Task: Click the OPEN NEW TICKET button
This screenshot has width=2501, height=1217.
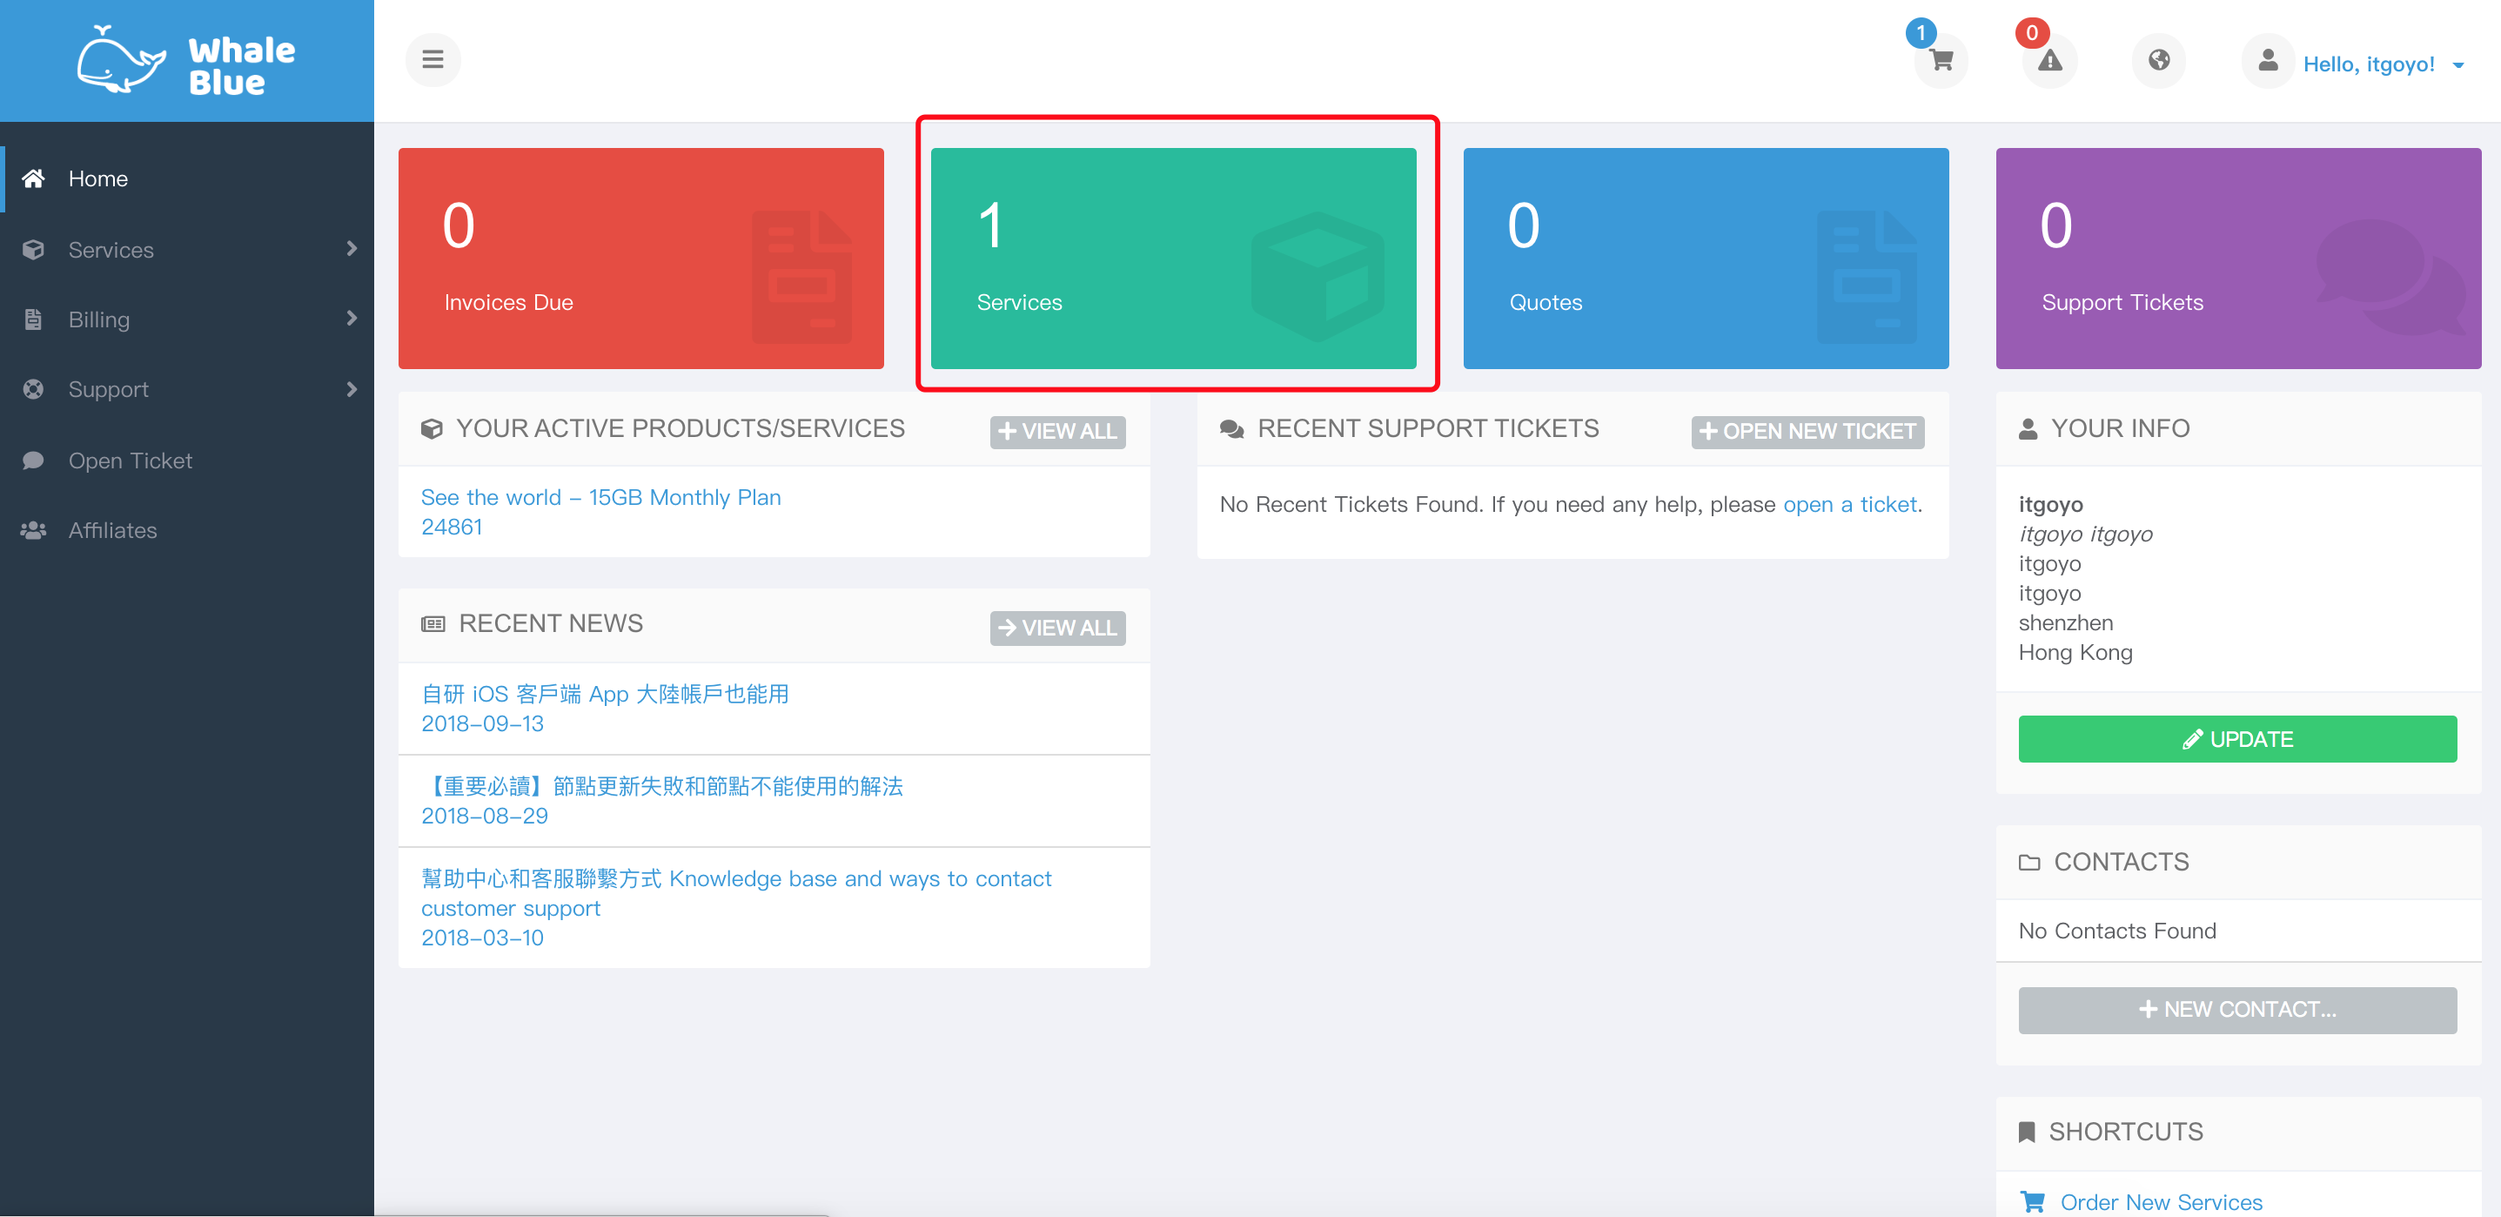Action: [1807, 431]
